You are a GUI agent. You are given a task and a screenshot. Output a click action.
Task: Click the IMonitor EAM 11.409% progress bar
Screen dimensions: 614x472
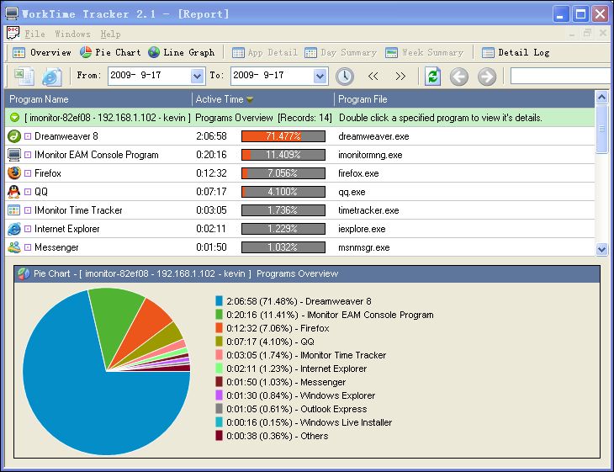coord(283,155)
